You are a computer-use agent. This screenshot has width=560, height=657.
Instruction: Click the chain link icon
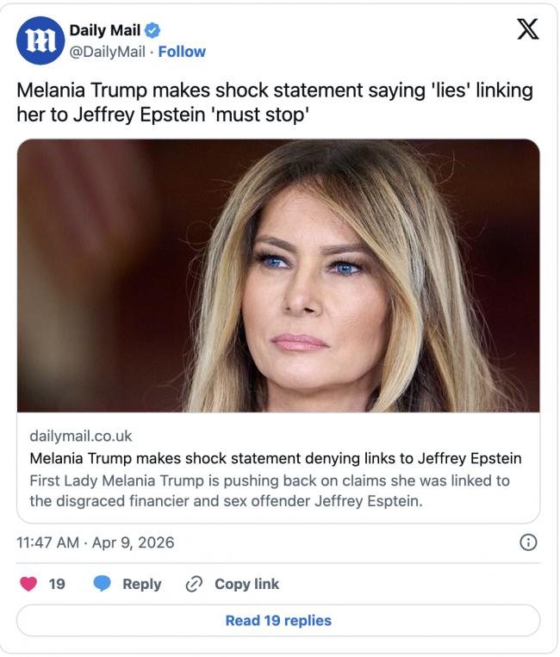coord(194,584)
